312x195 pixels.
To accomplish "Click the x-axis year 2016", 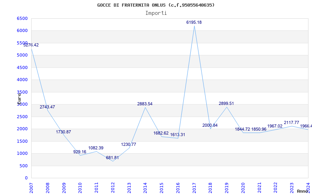I will click(x=178, y=188).
